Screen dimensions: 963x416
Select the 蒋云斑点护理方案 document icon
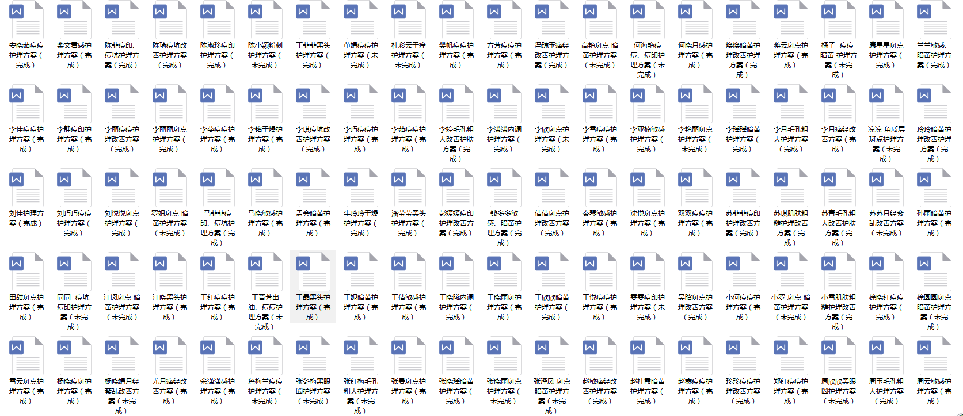pyautogui.click(x=790, y=19)
